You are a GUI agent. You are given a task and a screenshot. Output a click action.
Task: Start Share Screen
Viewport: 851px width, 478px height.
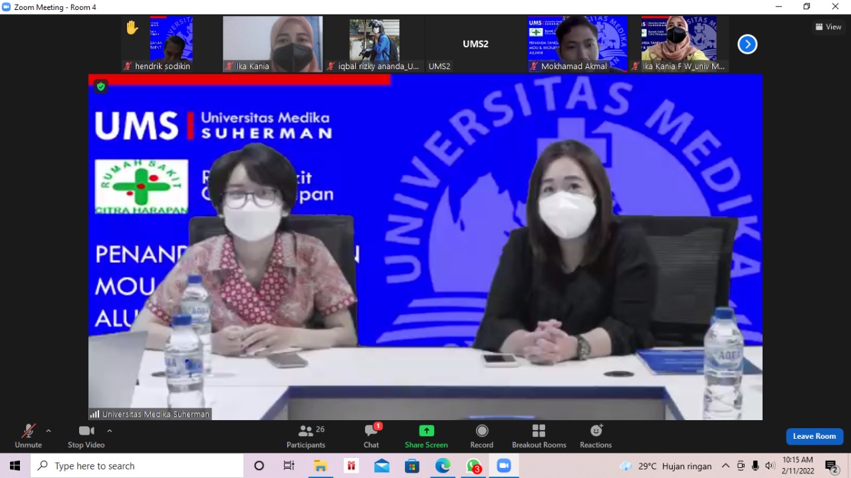pos(426,437)
